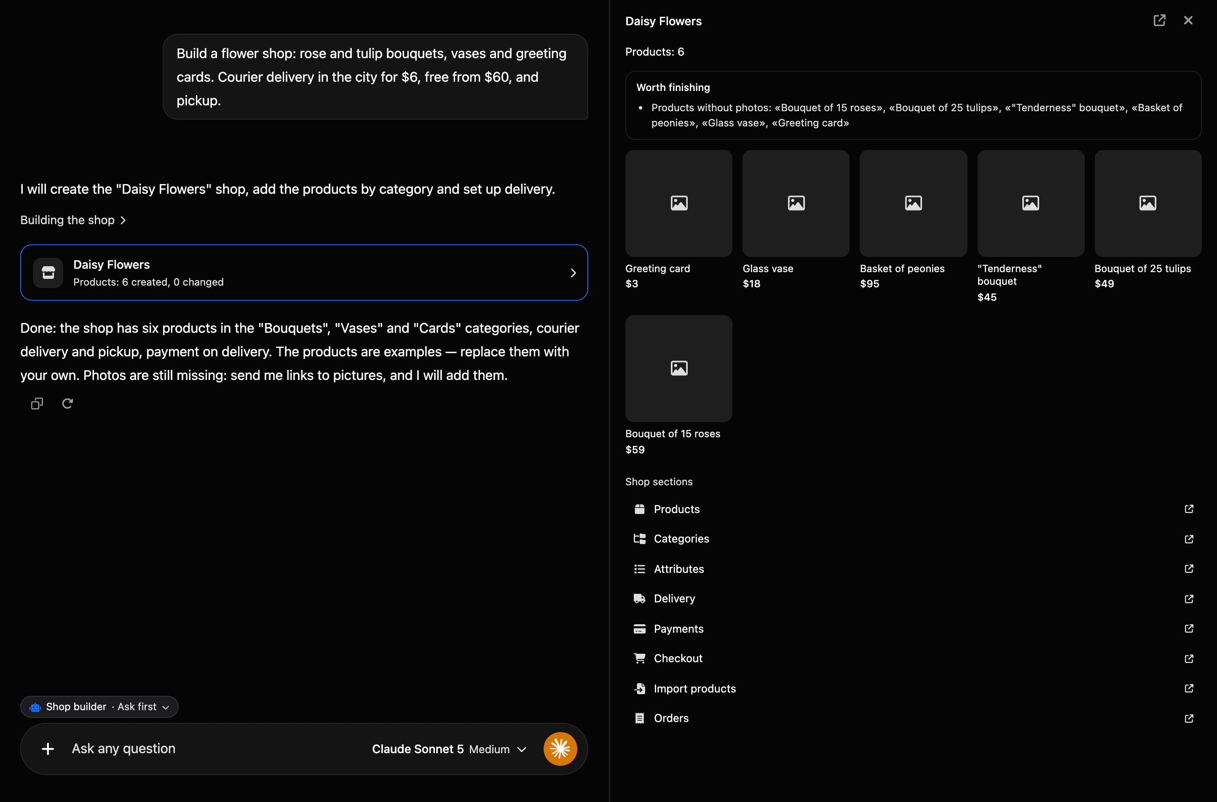Expand the Daisy Flowers card chevron
1217x802 pixels.
click(x=573, y=273)
